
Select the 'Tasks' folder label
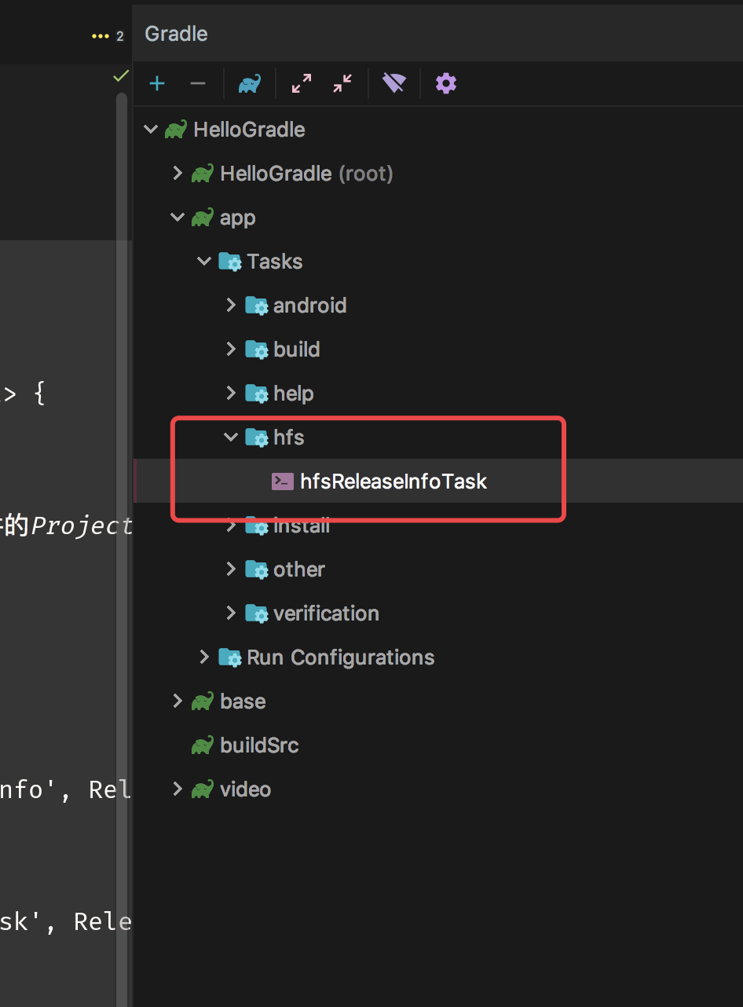275,262
